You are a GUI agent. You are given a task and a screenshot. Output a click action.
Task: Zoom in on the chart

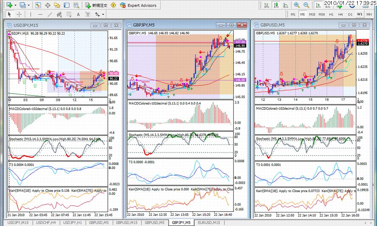point(297,5)
